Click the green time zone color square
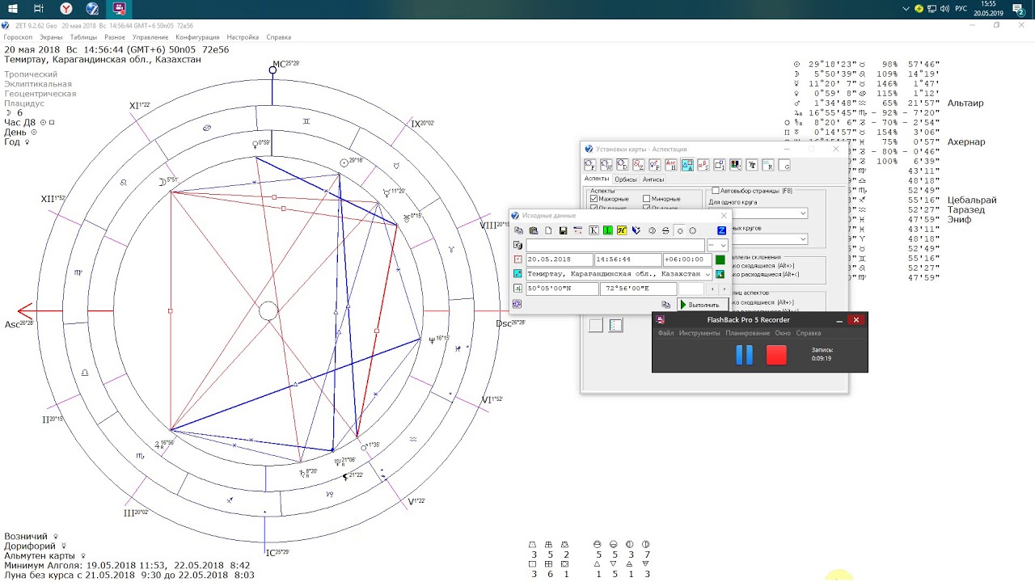 tap(720, 259)
